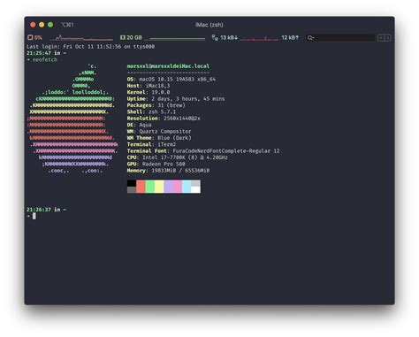Click the 'Last login: Fri Oct 11' line

coord(91,47)
